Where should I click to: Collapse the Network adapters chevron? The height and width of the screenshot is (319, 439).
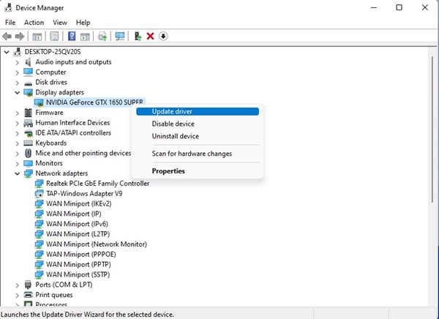point(18,173)
